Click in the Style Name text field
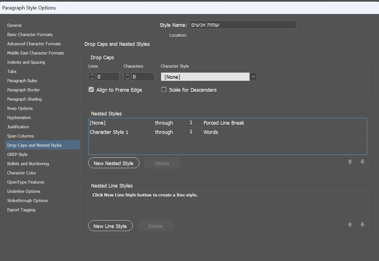Viewport: 379px width, 261px height. click(243, 25)
